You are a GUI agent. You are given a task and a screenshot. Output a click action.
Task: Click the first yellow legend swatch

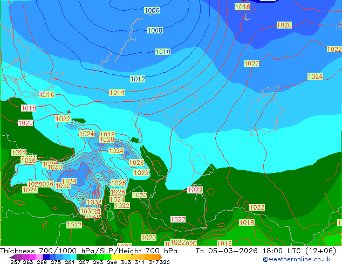click(114, 257)
